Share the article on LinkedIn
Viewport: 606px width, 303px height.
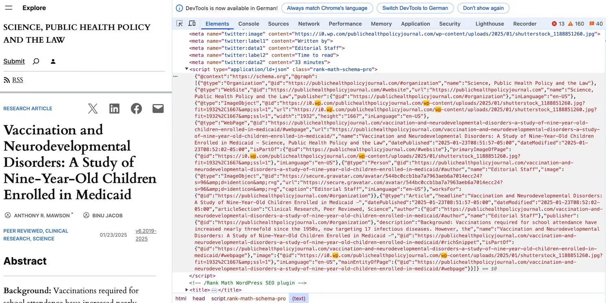point(114,108)
